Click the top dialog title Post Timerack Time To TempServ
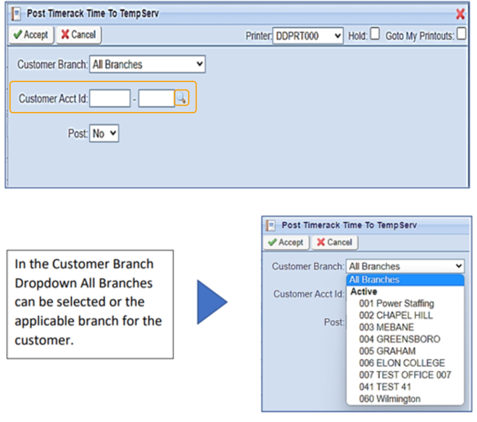This screenshot has width=477, height=422. pos(93,14)
